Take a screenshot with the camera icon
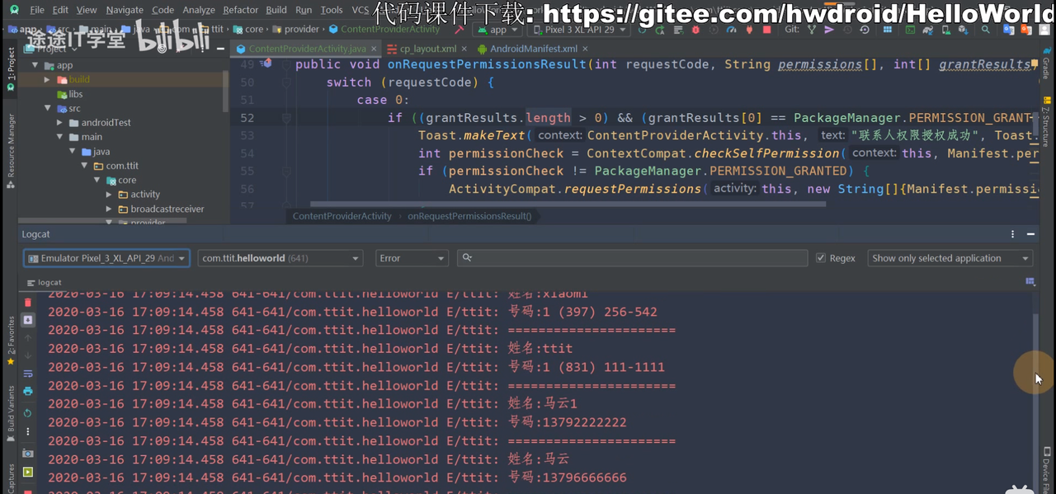 point(28,454)
